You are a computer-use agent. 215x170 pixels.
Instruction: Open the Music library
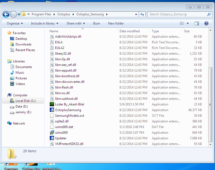coord(20,73)
